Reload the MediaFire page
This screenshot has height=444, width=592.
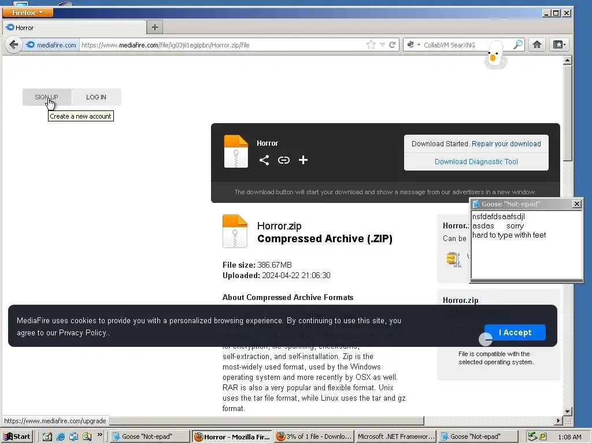pos(393,45)
